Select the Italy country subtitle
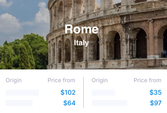 point(81,43)
